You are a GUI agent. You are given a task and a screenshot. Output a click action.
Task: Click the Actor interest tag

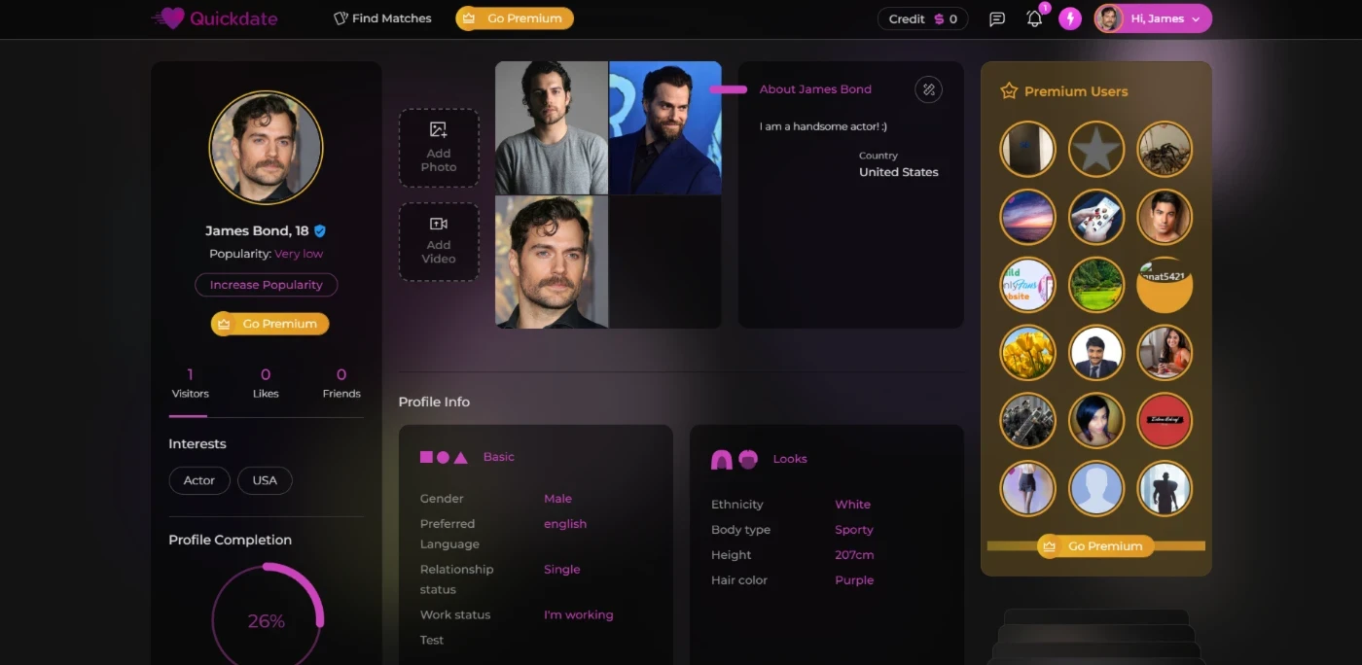pyautogui.click(x=199, y=480)
